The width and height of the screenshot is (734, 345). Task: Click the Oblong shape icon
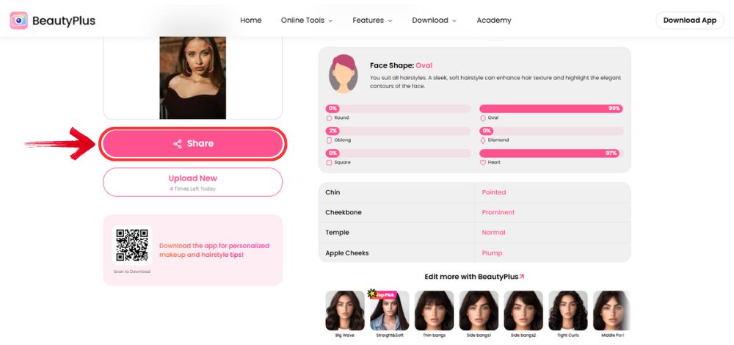point(329,140)
